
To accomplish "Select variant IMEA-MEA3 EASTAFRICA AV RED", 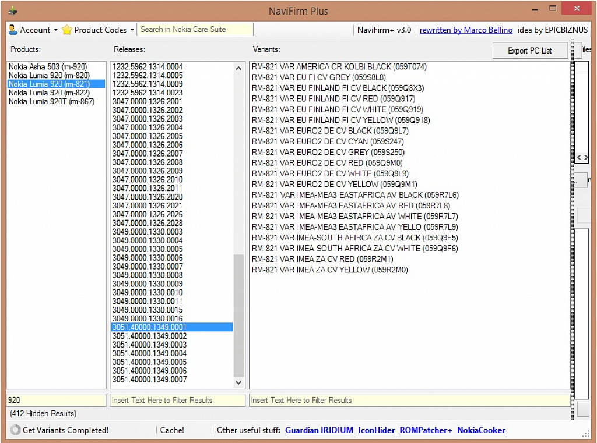I will pyautogui.click(x=410, y=205).
